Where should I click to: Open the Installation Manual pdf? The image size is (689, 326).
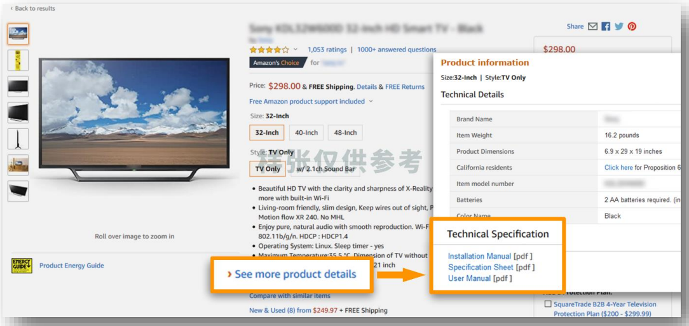coord(479,256)
